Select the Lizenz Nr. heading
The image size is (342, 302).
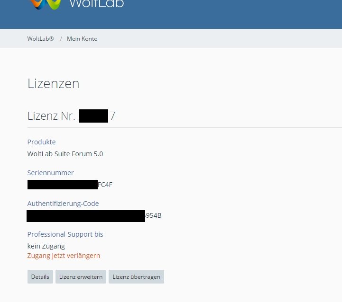(71, 116)
